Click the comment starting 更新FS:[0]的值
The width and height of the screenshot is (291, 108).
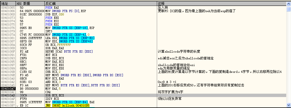click(x=197, y=11)
